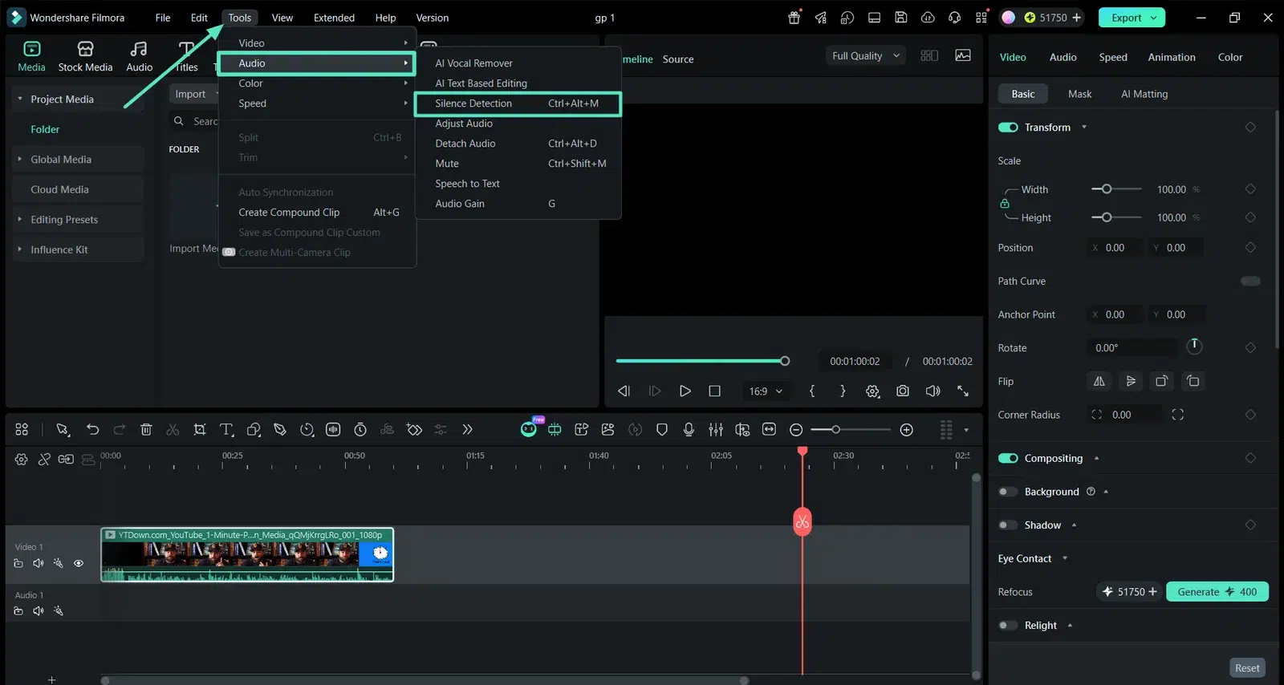1284x685 pixels.
Task: Zoom out the timeline with minus
Action: [796, 430]
